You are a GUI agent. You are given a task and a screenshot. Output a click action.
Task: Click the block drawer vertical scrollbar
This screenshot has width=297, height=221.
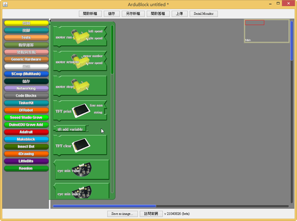pos(112,49)
